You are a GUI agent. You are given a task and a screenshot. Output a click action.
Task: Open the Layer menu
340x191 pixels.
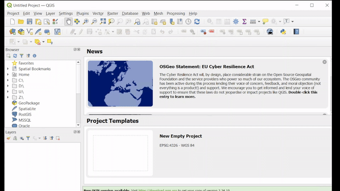(x=51, y=13)
